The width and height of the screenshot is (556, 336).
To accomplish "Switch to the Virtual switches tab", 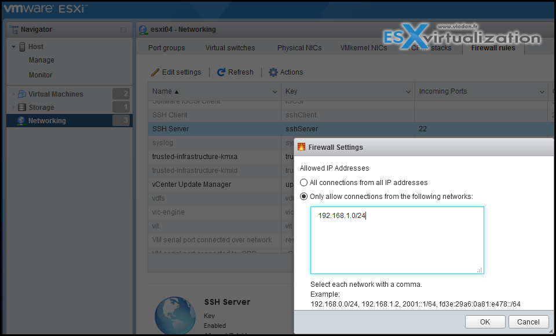I will point(230,48).
